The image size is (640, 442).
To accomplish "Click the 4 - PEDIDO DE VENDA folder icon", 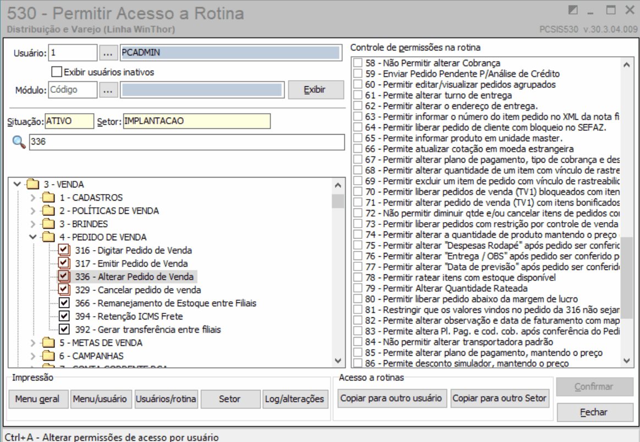I will (x=48, y=237).
